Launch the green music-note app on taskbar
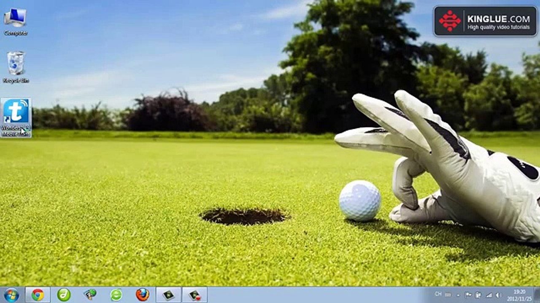The height and width of the screenshot is (303, 540). tap(64, 295)
